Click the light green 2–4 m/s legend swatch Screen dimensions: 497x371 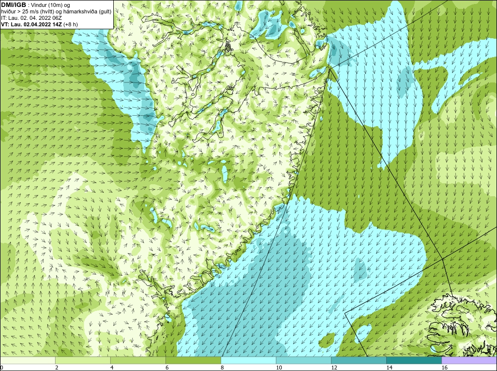[83, 360]
